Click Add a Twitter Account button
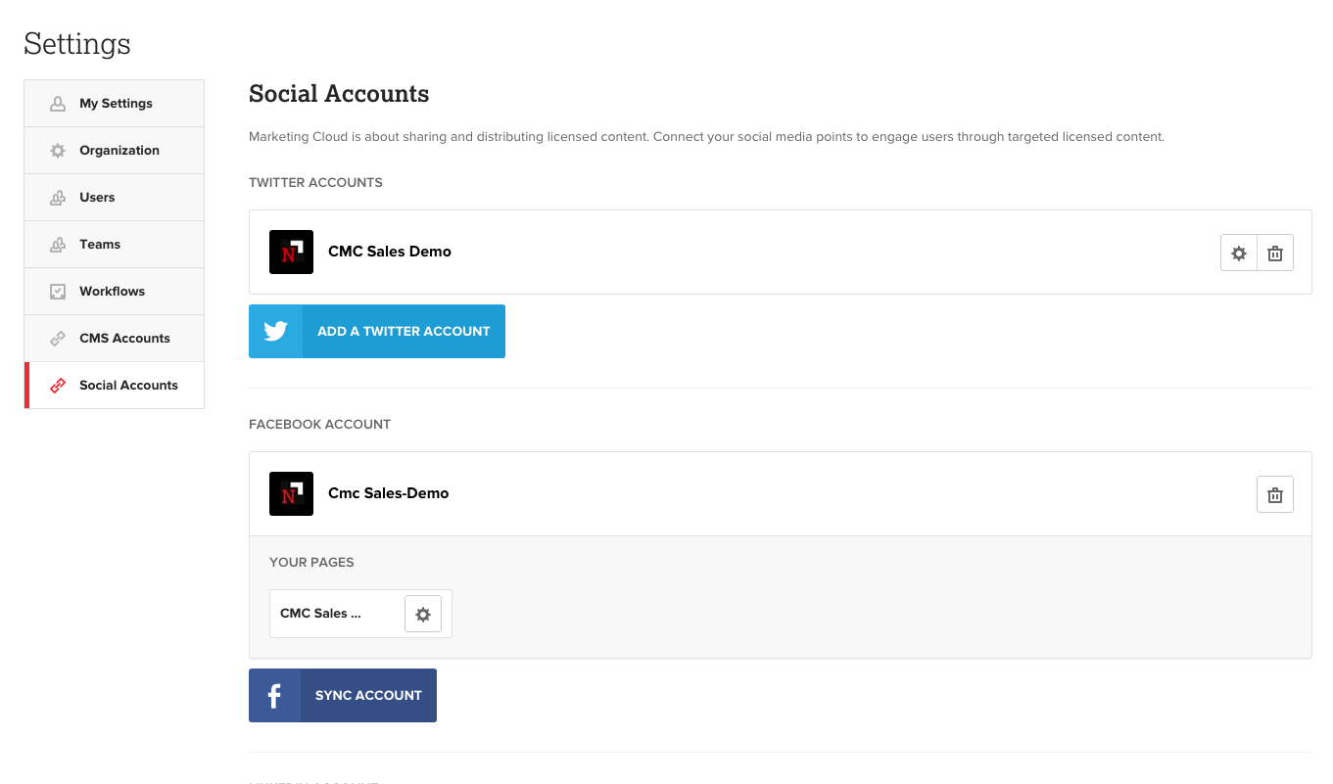The height and width of the screenshot is (784, 1333). tap(377, 331)
